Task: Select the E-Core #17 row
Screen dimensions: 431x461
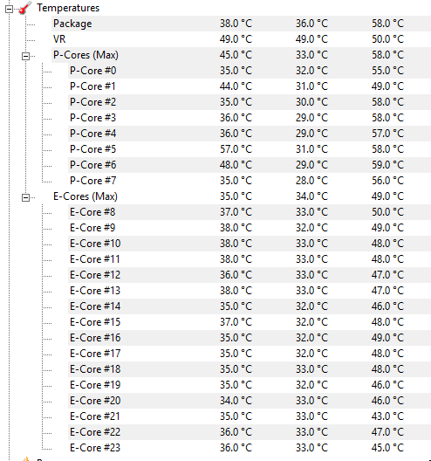Action: pyautogui.click(x=250, y=354)
